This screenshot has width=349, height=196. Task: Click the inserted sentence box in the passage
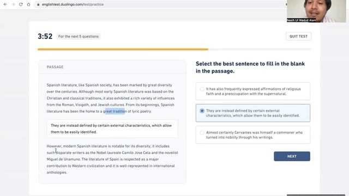[x=112, y=128]
